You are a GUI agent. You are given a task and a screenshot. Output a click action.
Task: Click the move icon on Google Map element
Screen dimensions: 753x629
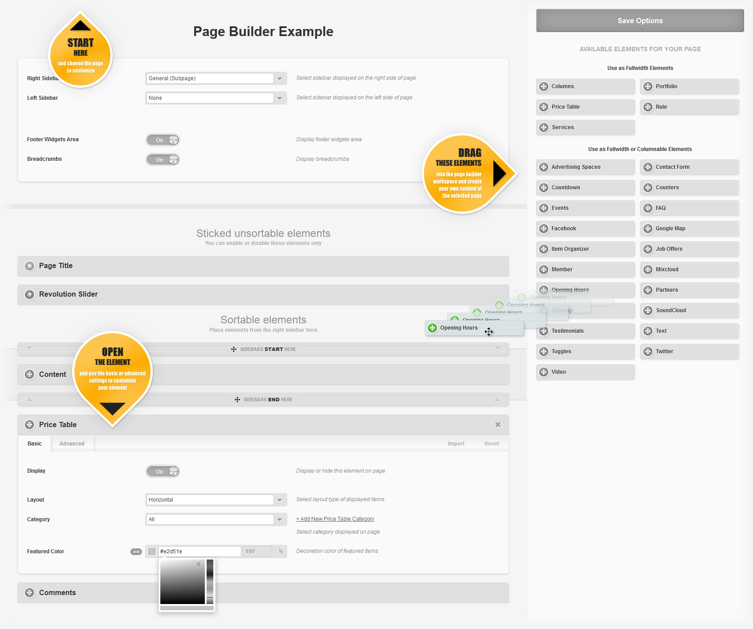[648, 229]
